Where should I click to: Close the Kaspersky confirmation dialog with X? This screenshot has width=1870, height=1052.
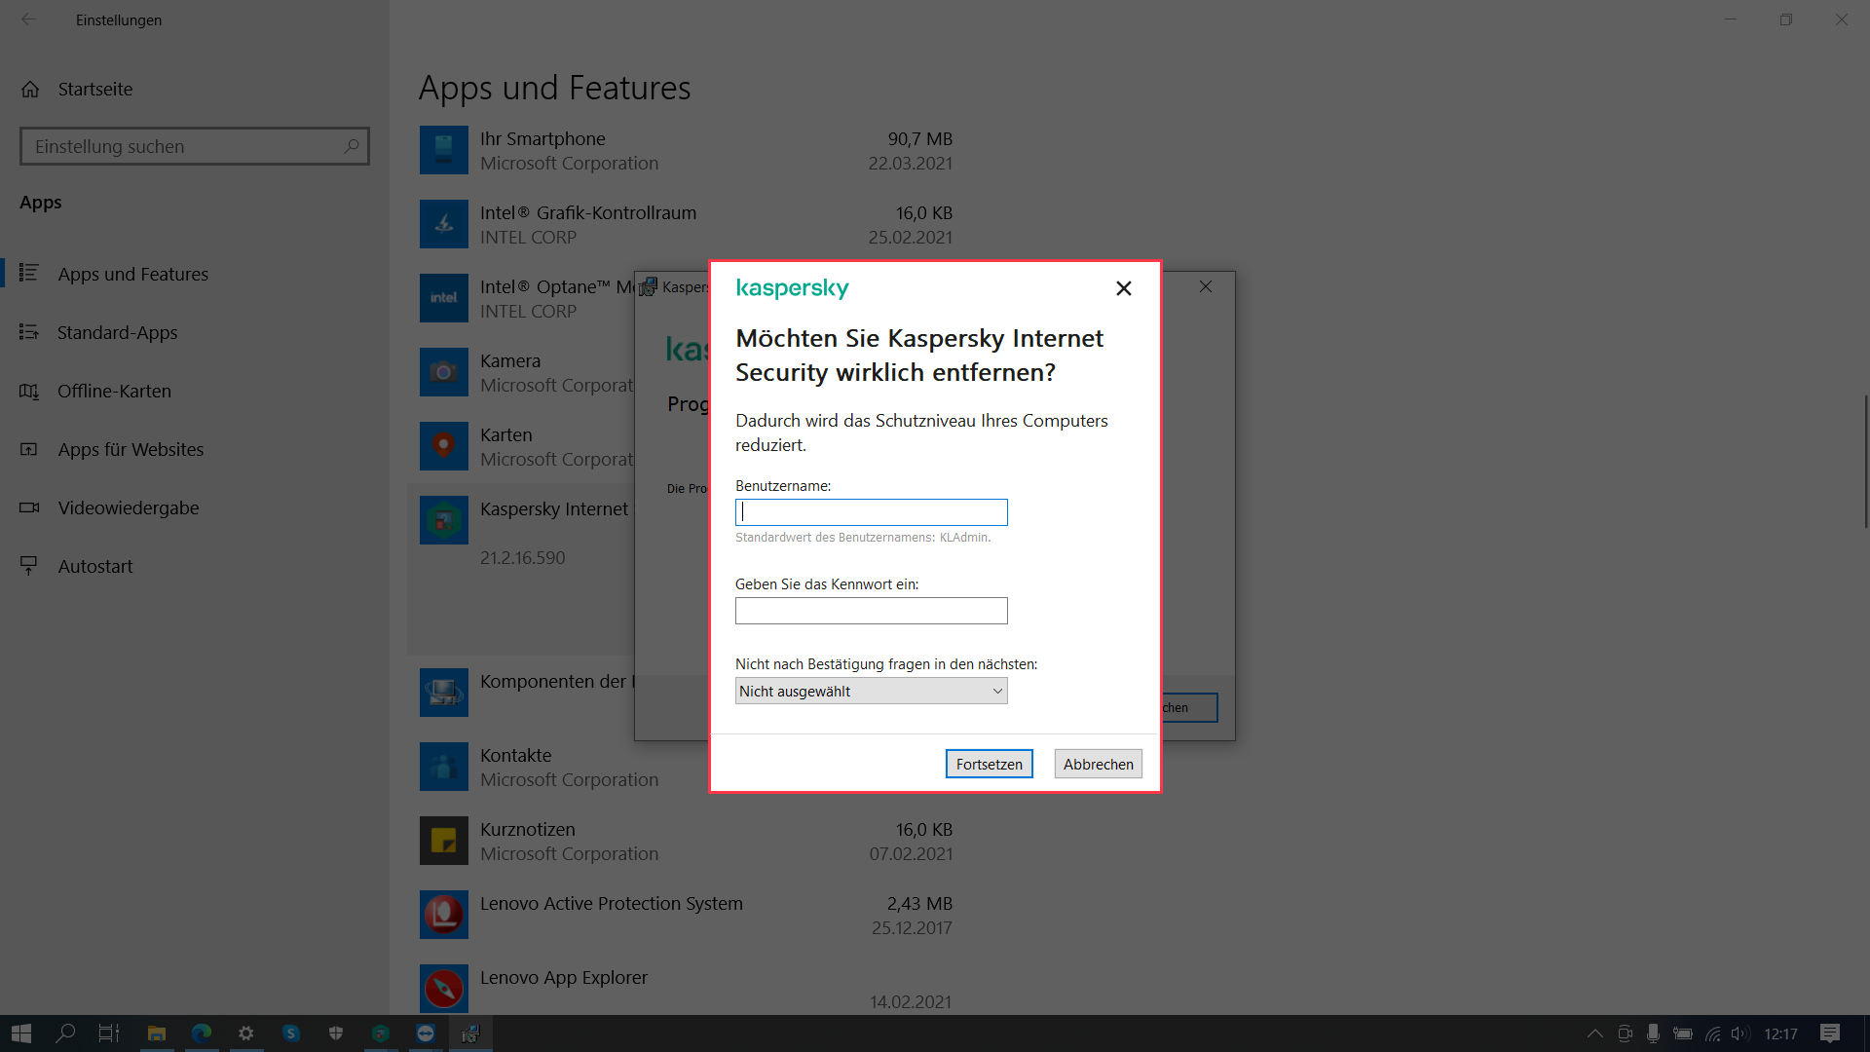[x=1123, y=288]
